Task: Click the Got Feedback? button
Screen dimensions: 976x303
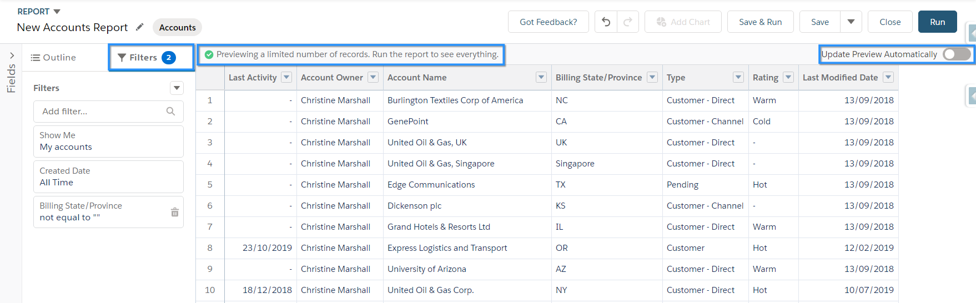Action: pos(548,22)
